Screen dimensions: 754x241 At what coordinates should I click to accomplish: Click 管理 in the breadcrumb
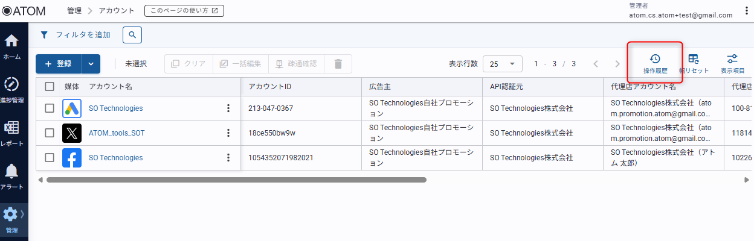74,11
